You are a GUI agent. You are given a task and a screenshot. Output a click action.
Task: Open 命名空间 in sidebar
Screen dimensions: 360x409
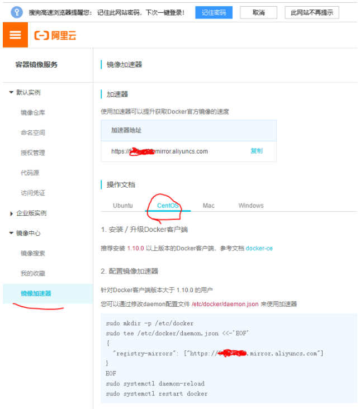(x=33, y=133)
